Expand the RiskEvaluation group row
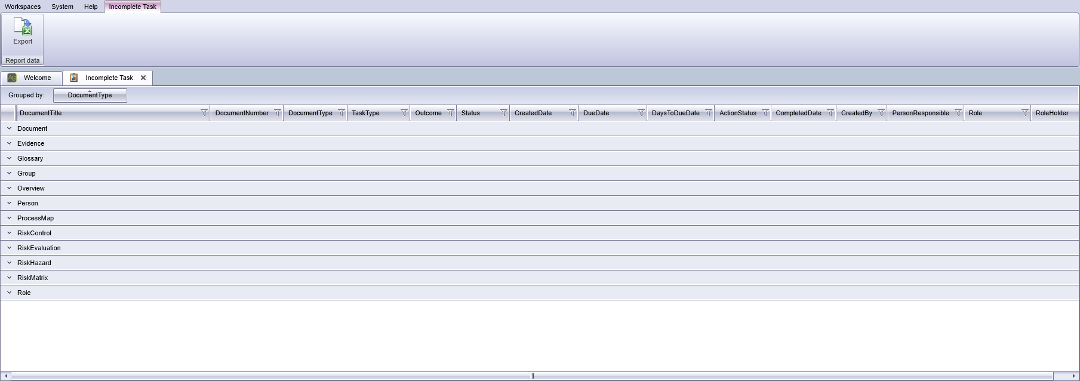The height and width of the screenshot is (381, 1080). click(x=9, y=248)
